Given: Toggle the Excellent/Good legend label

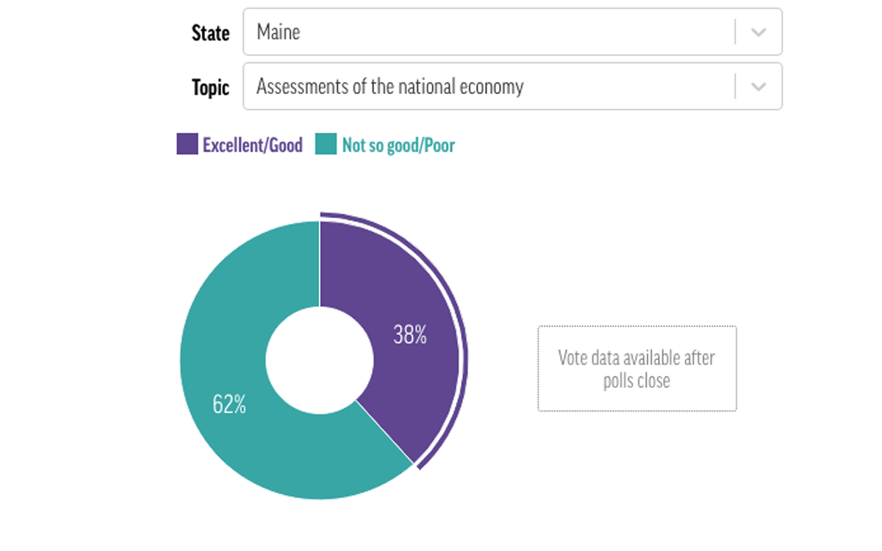Looking at the screenshot, I should coord(253,145).
